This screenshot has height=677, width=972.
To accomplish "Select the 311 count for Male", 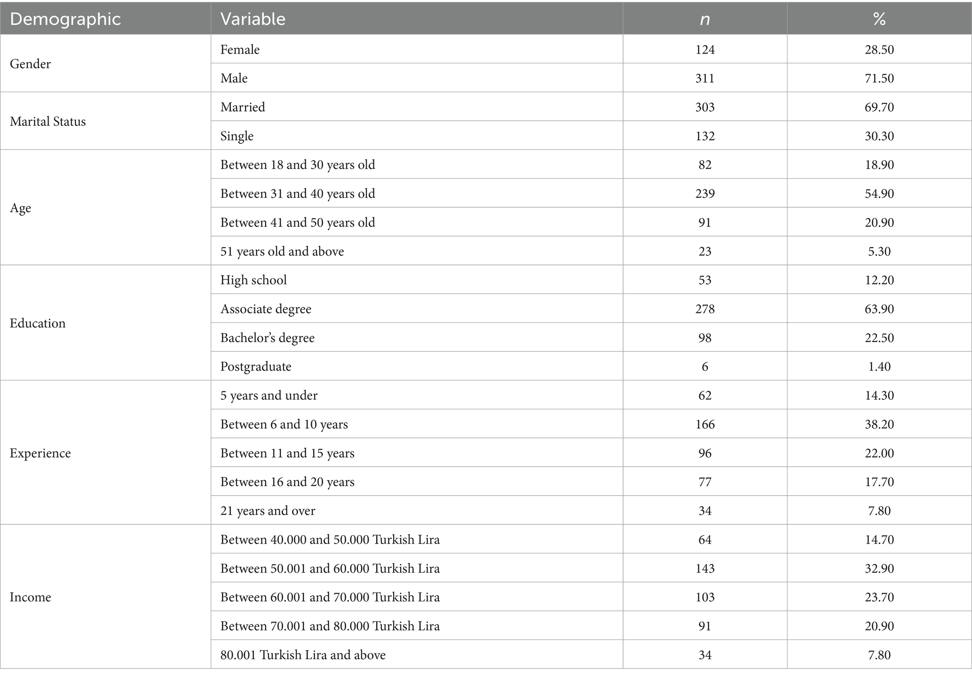I will tap(704, 78).
